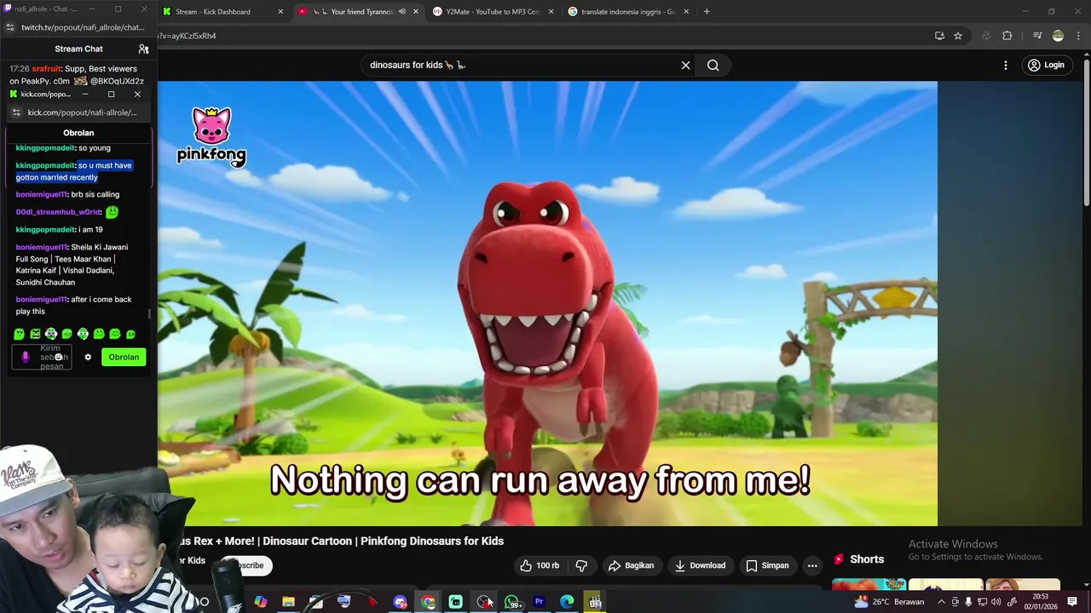1091x613 pixels.
Task: Click the Login button on YouTube
Action: [x=1046, y=65]
